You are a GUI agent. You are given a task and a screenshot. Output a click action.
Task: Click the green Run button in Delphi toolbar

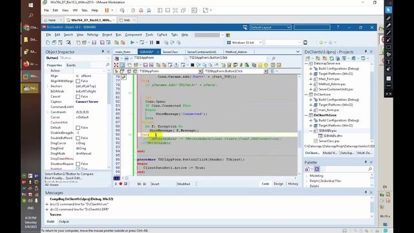pyautogui.click(x=132, y=42)
